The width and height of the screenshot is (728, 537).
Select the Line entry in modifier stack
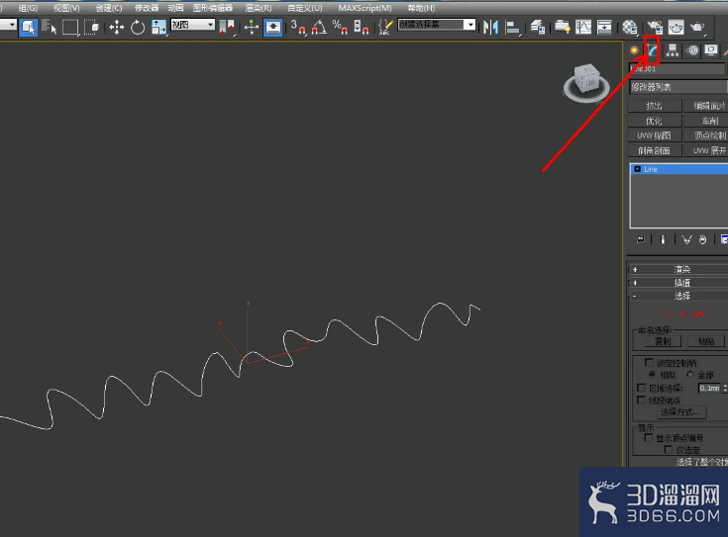(679, 169)
